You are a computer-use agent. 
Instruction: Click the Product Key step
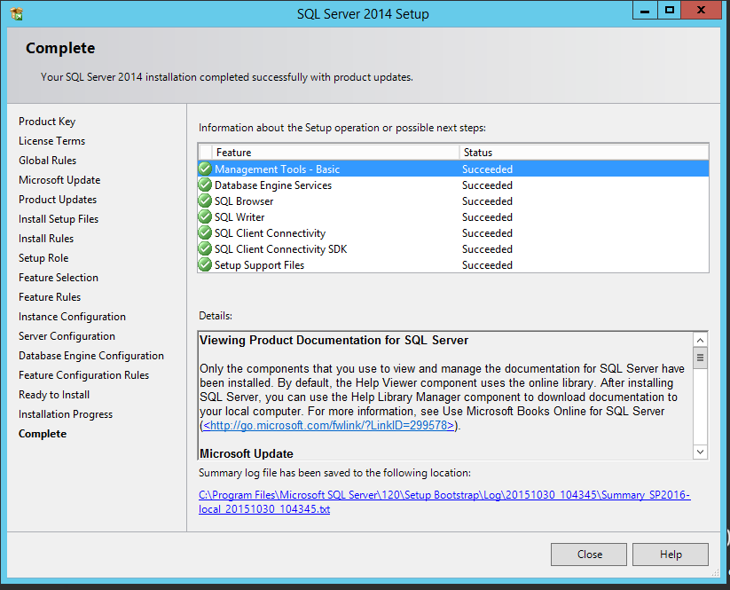47,122
